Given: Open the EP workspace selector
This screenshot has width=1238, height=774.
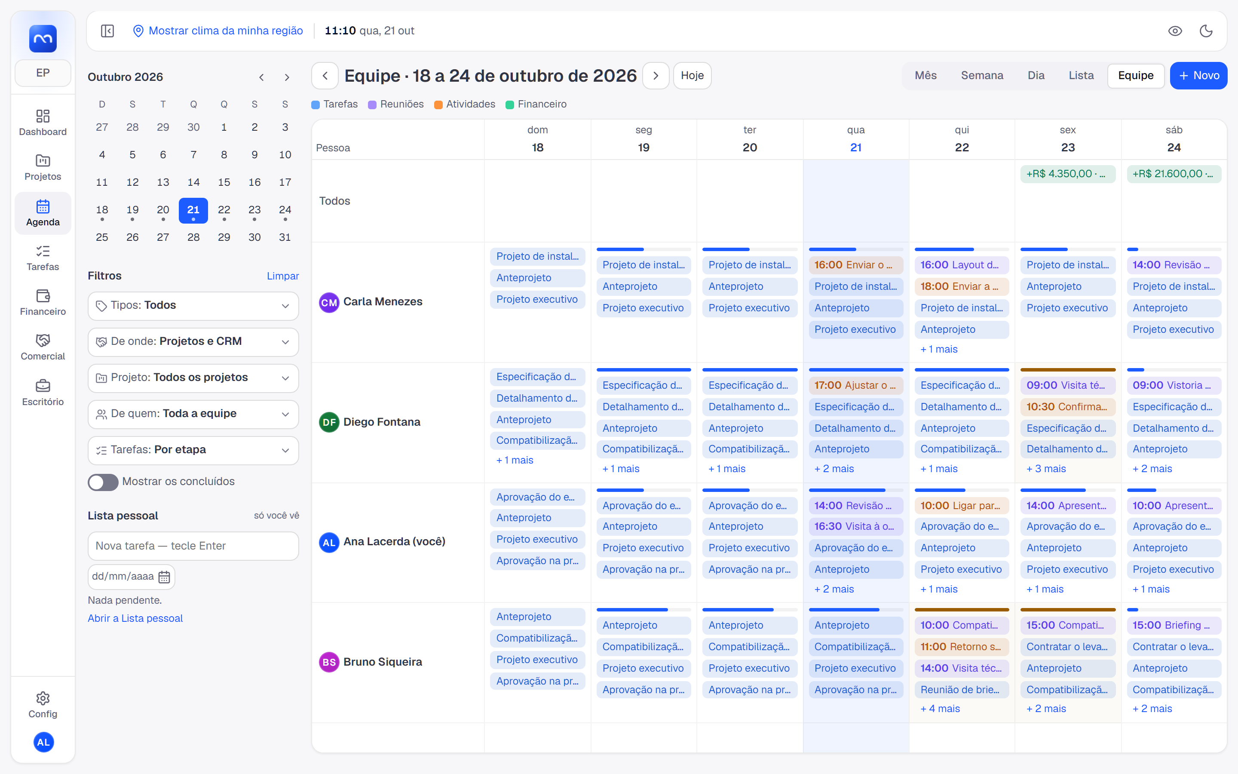Looking at the screenshot, I should pyautogui.click(x=43, y=73).
